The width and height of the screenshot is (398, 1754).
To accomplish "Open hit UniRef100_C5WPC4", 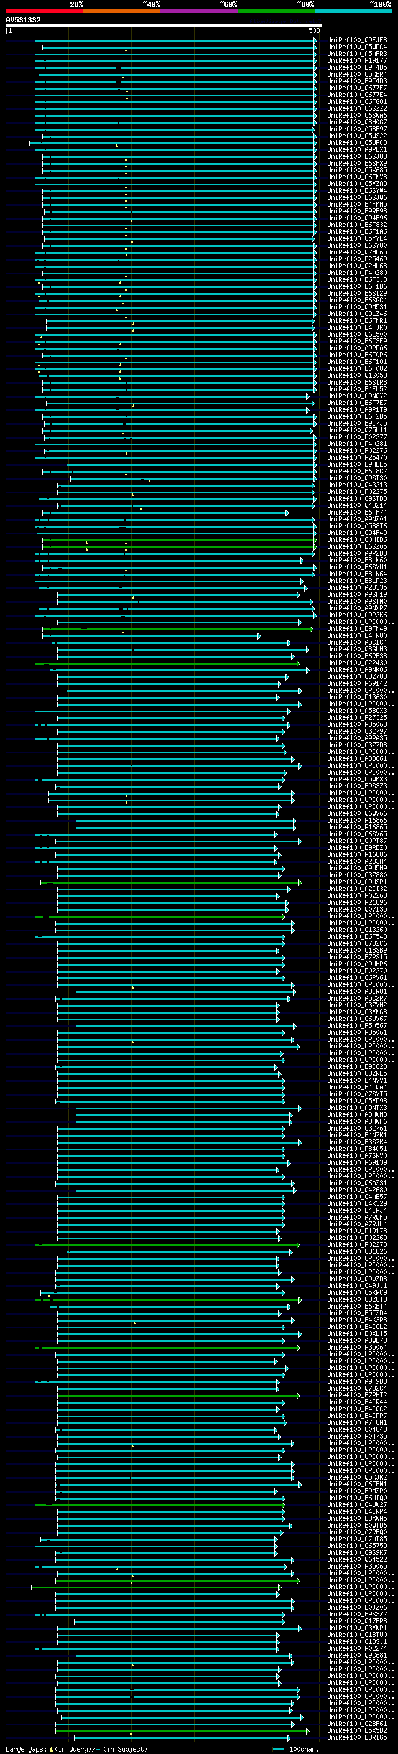I will tap(356, 47).
